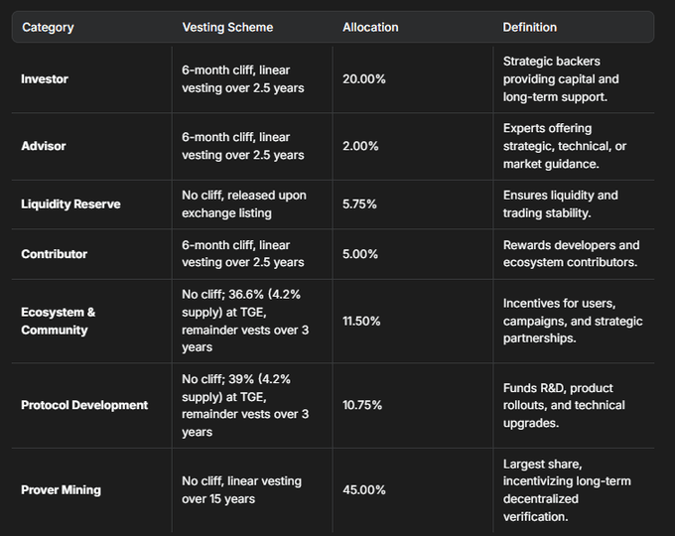The image size is (675, 536).
Task: Select the Investor category cell
Action: (x=45, y=78)
